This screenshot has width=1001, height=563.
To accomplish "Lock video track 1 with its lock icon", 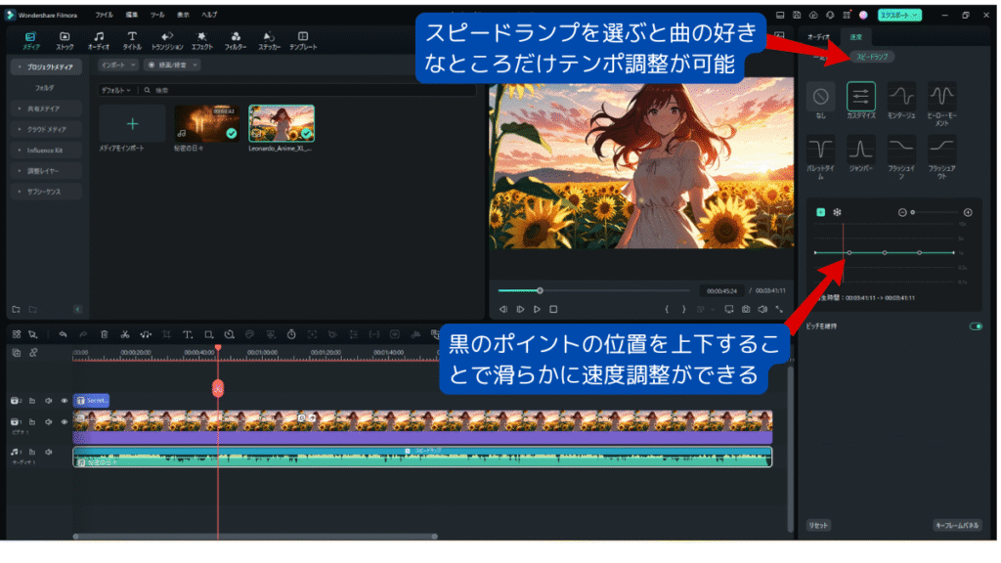I will [32, 422].
